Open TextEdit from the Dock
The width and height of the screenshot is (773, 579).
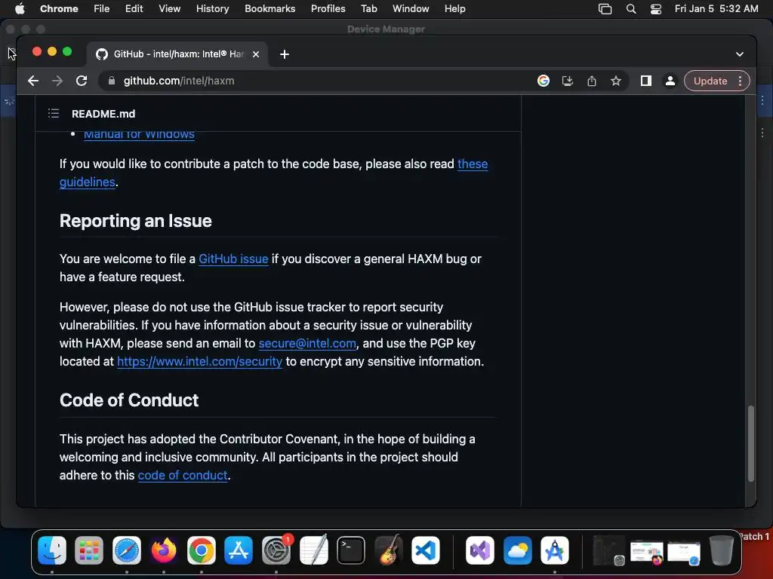313,550
